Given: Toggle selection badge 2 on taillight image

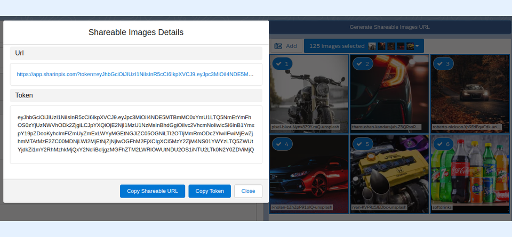Looking at the screenshot, I should click(x=362, y=64).
